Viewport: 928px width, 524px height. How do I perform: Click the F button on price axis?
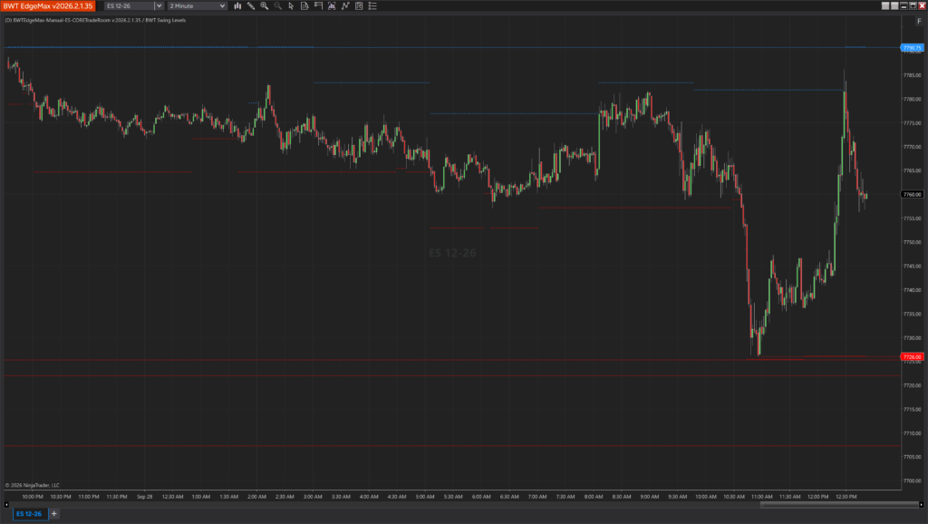919,22
